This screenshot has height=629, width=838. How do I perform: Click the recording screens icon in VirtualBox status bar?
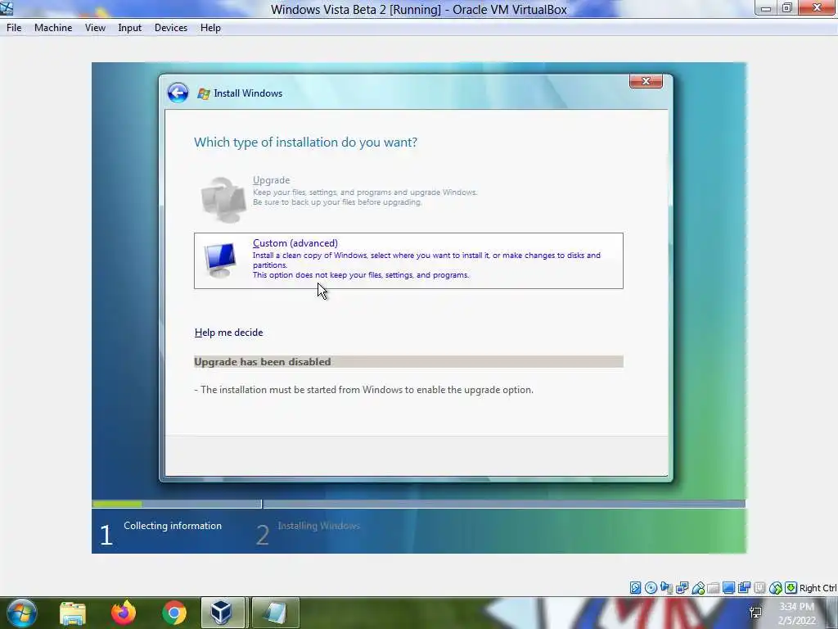pyautogui.click(x=744, y=588)
